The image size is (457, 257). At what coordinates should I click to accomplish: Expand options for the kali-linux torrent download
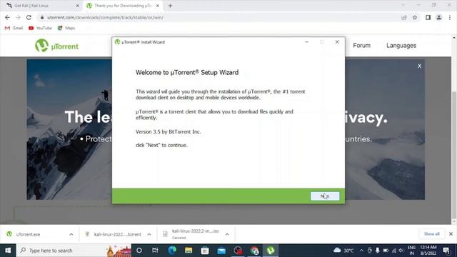click(x=149, y=234)
